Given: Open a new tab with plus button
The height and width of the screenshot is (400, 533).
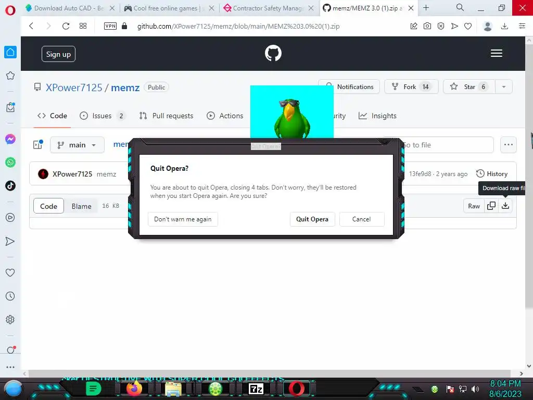Looking at the screenshot, I should pos(426,7).
